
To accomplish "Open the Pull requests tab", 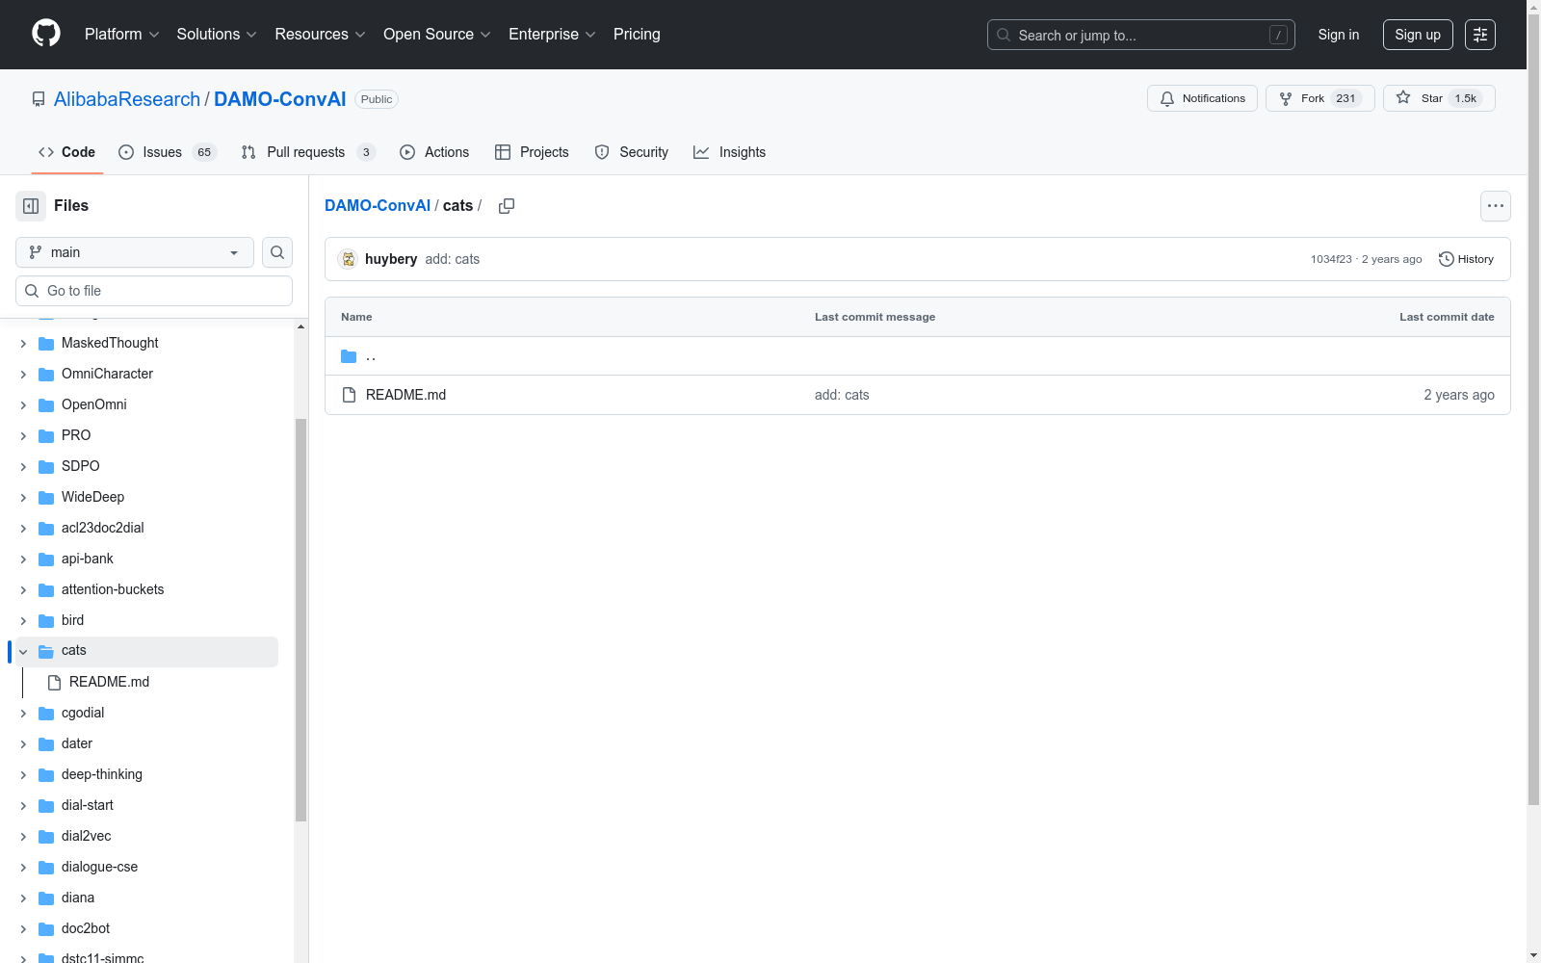I will point(307,152).
